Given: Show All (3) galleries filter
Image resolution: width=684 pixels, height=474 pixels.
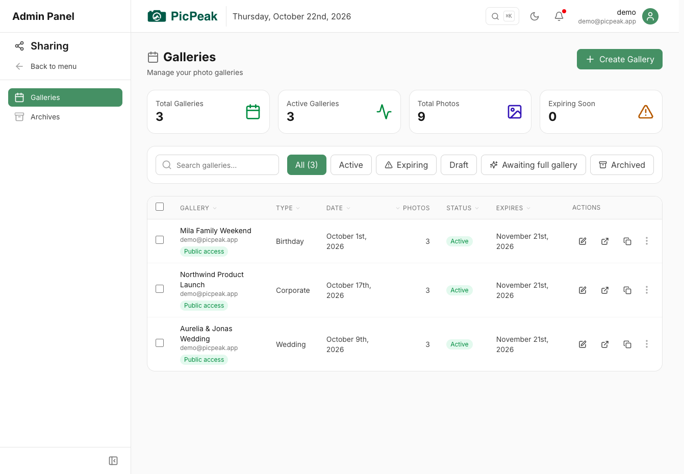Looking at the screenshot, I should 307,165.
